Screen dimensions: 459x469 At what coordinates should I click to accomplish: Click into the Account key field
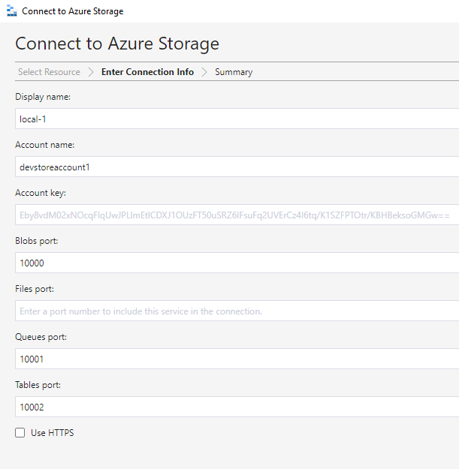click(237, 215)
